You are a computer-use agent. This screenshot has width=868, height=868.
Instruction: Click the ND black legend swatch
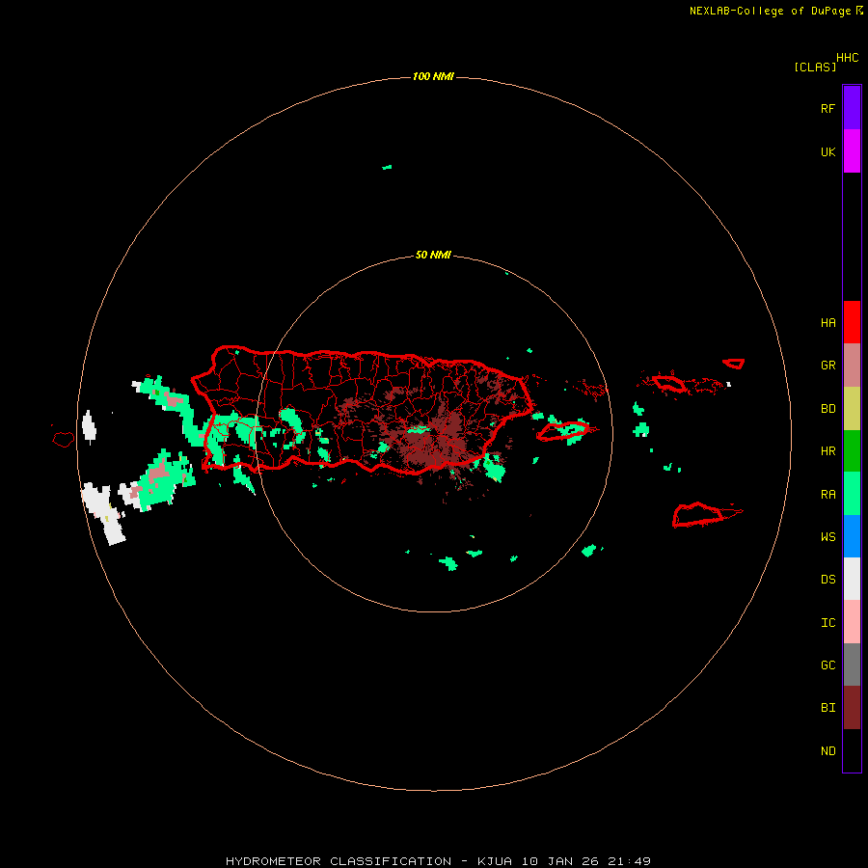(852, 750)
